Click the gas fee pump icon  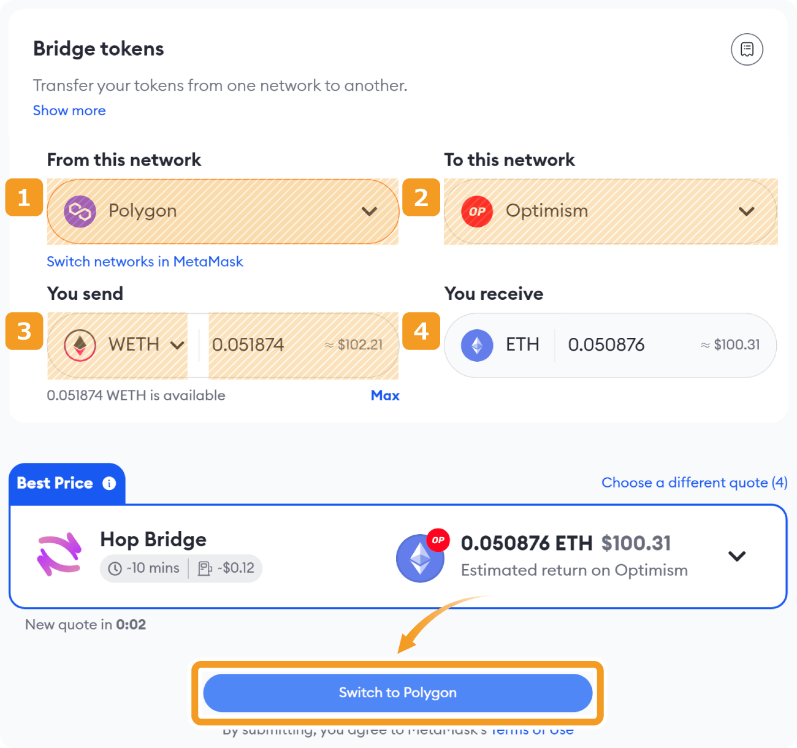pos(205,568)
